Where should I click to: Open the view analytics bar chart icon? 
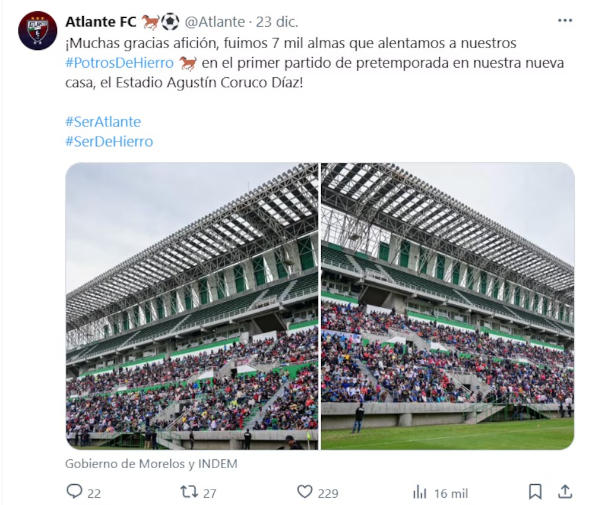(x=420, y=492)
